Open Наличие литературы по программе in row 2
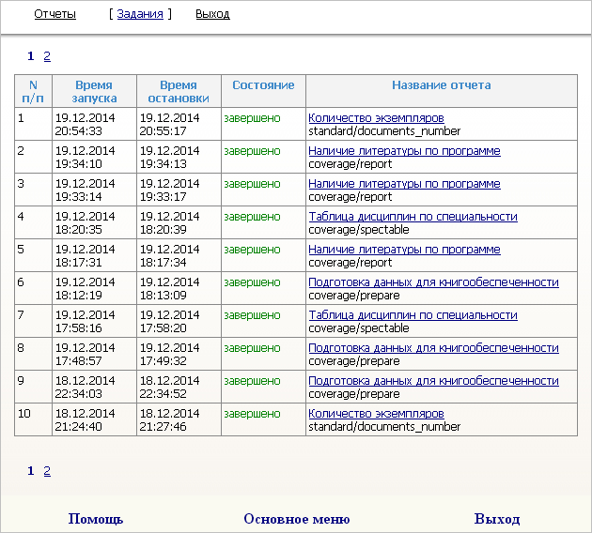Screen dimensions: 592x533 404,151
